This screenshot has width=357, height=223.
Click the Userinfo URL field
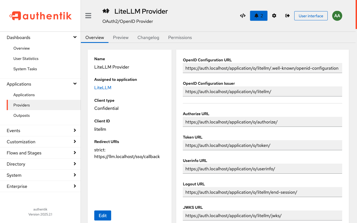tap(262, 169)
